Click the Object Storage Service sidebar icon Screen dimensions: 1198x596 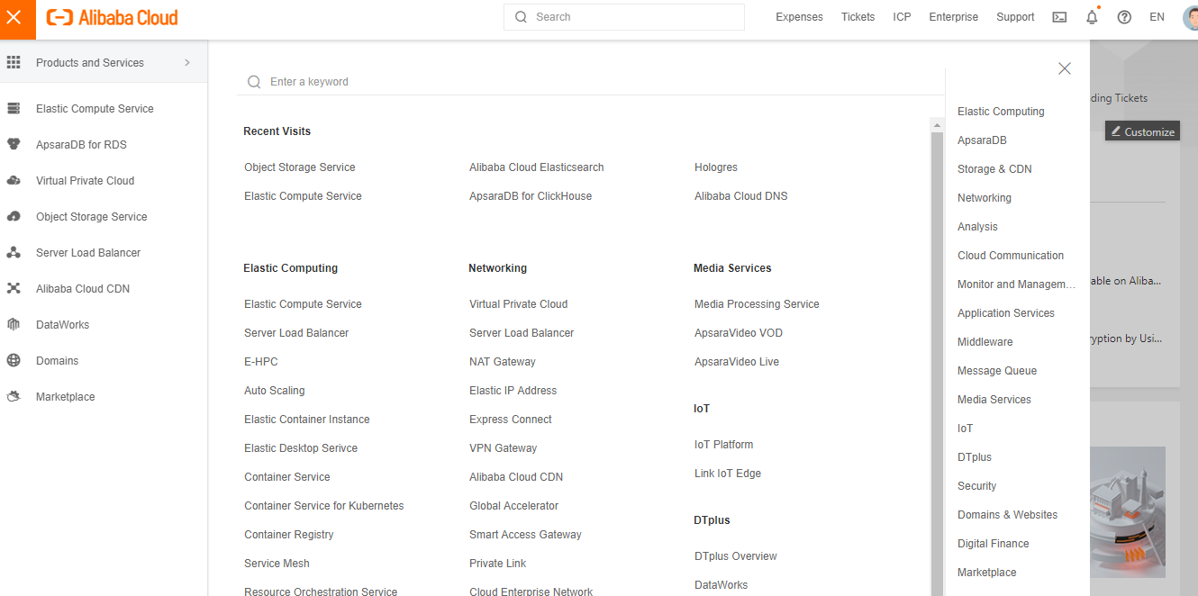coord(14,216)
